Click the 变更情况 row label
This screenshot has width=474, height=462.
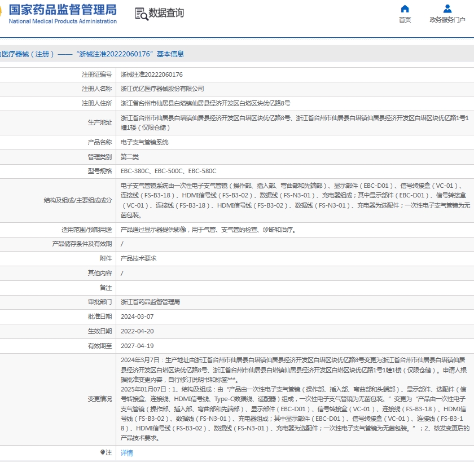tap(100, 399)
